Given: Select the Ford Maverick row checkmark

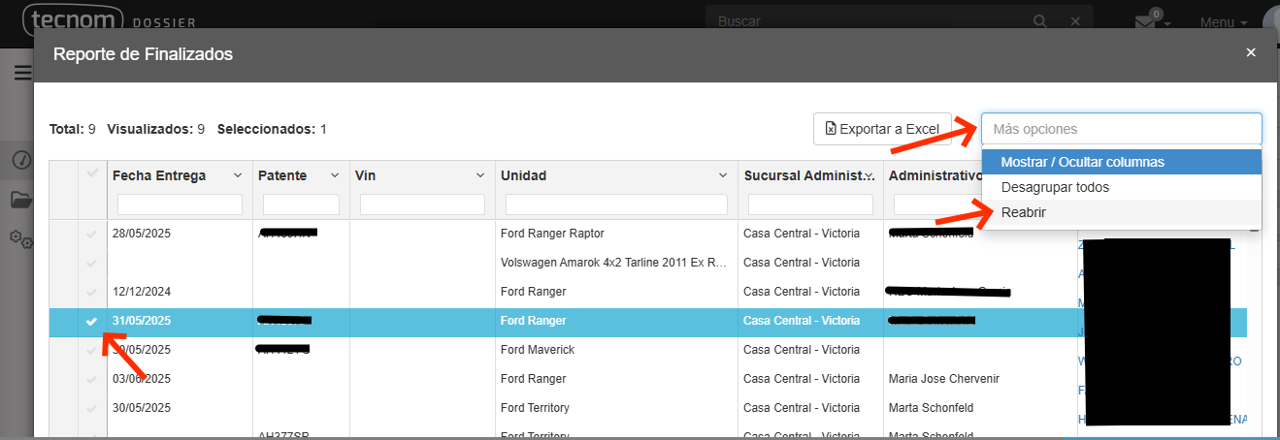Looking at the screenshot, I should [92, 350].
